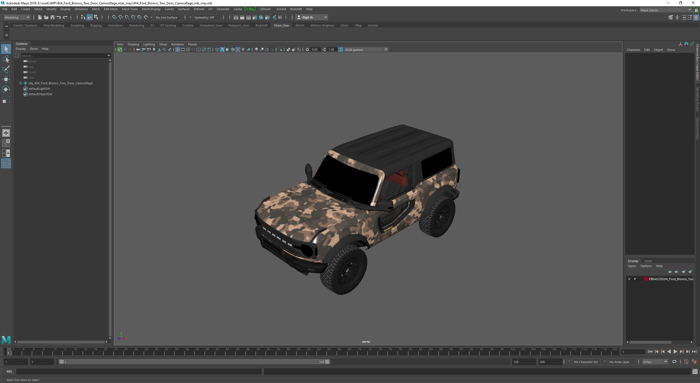Click the pause Viewport 2.0 icon
Viewport: 700px width, 383px height.
tap(280, 18)
